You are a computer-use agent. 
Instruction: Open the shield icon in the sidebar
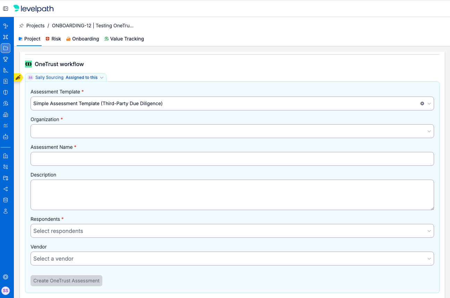point(6,92)
